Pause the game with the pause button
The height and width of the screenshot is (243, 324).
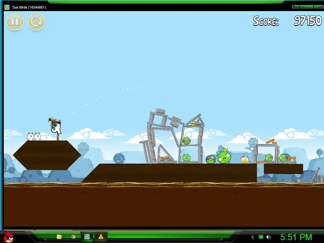(x=15, y=21)
